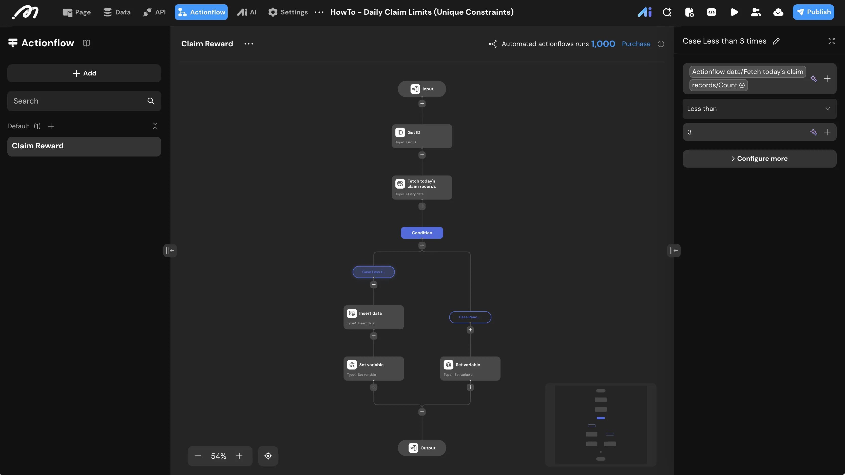
Task: Click the top bar more options ellipsis
Action: tap(319, 12)
